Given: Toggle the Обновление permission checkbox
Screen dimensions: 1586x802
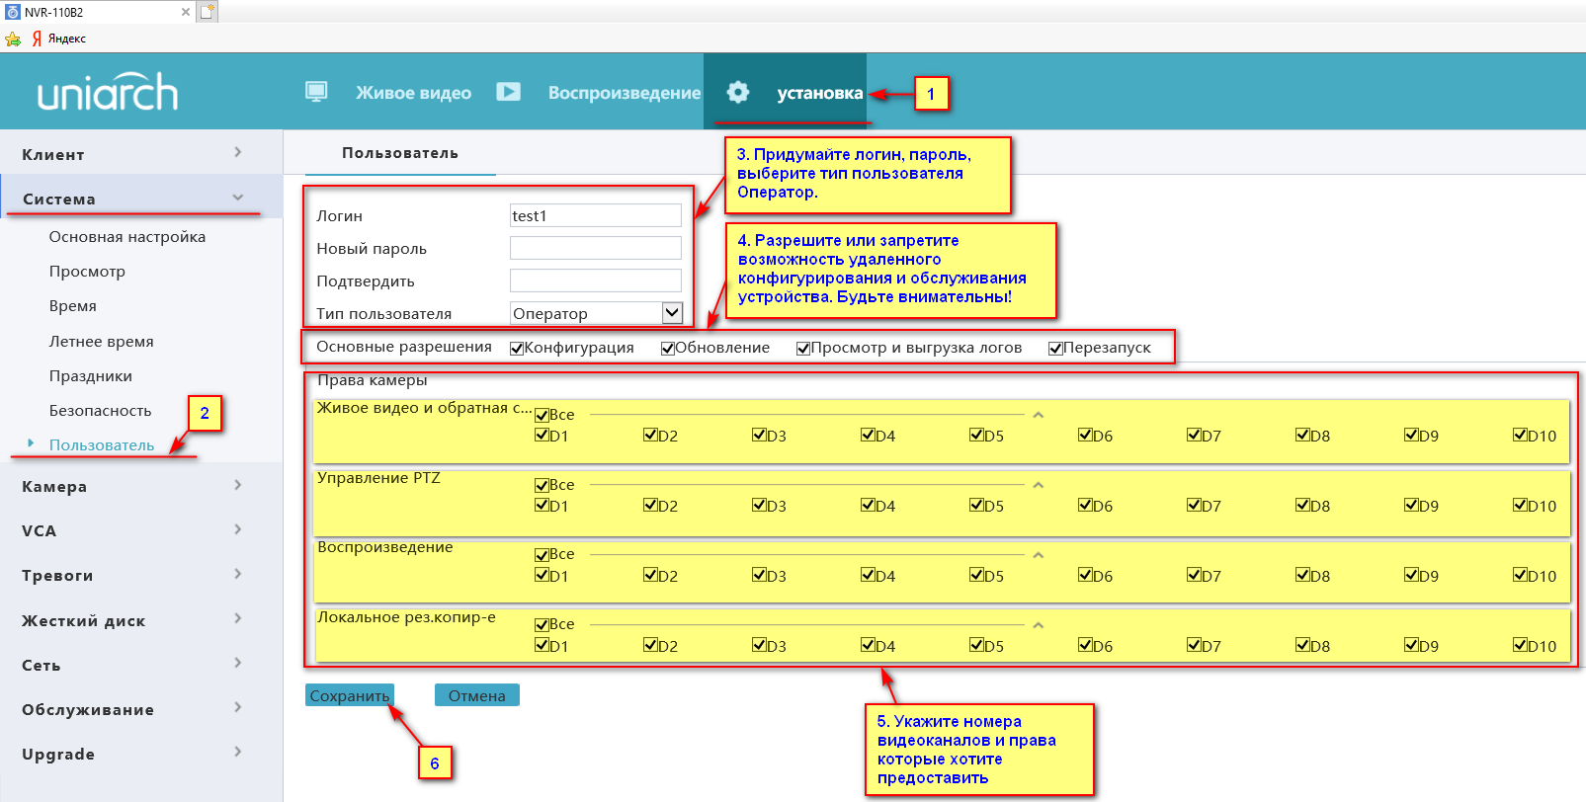Looking at the screenshot, I should pos(668,348).
